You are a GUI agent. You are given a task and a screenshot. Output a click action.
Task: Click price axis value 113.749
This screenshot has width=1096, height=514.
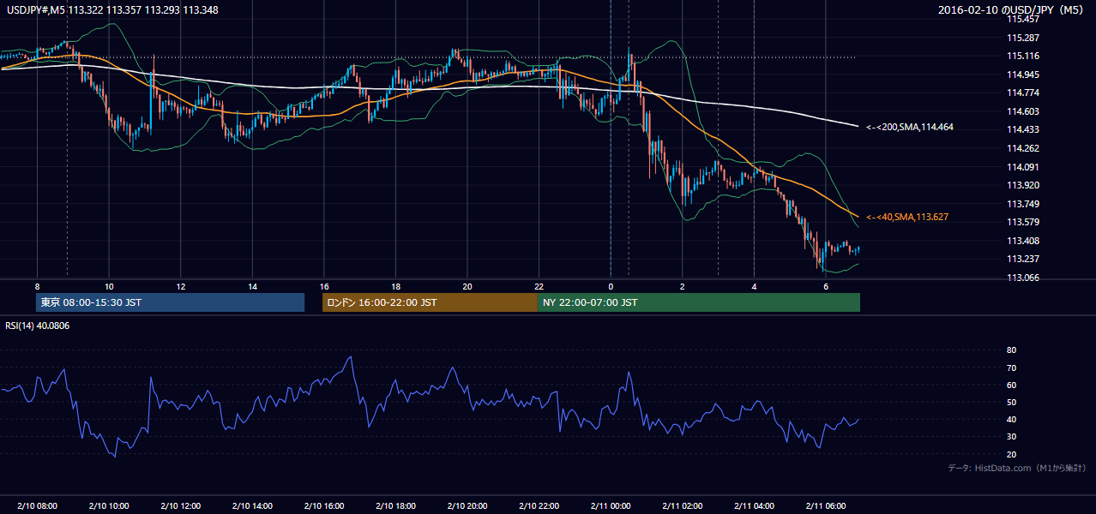pyautogui.click(x=1023, y=204)
